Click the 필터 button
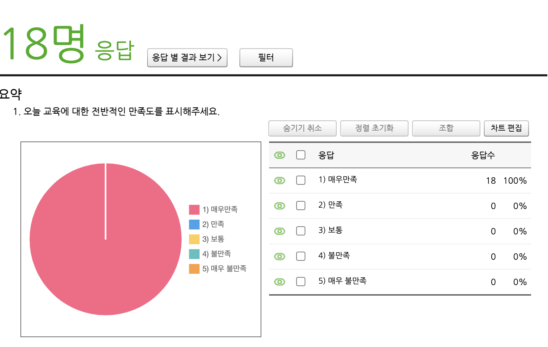Image resolution: width=548 pixels, height=347 pixels. point(266,58)
